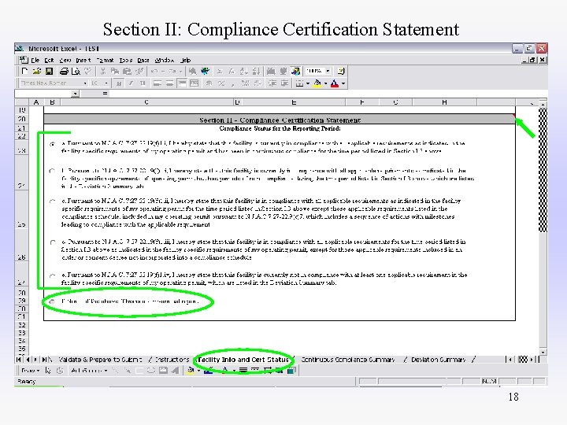Switch to Validate & Prepare to Submit tab

[x=100, y=360]
